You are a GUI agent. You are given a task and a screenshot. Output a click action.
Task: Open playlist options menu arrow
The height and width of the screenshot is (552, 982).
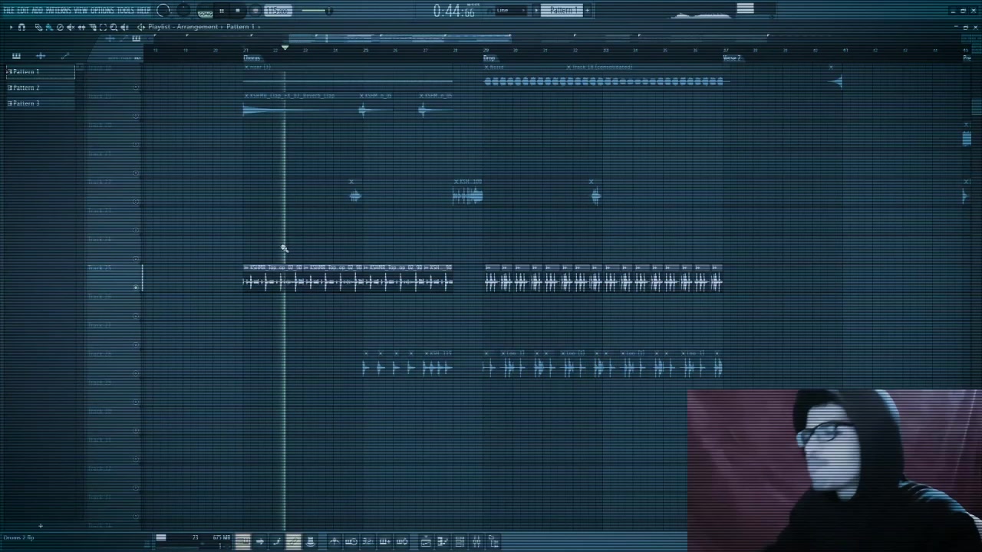[11, 27]
